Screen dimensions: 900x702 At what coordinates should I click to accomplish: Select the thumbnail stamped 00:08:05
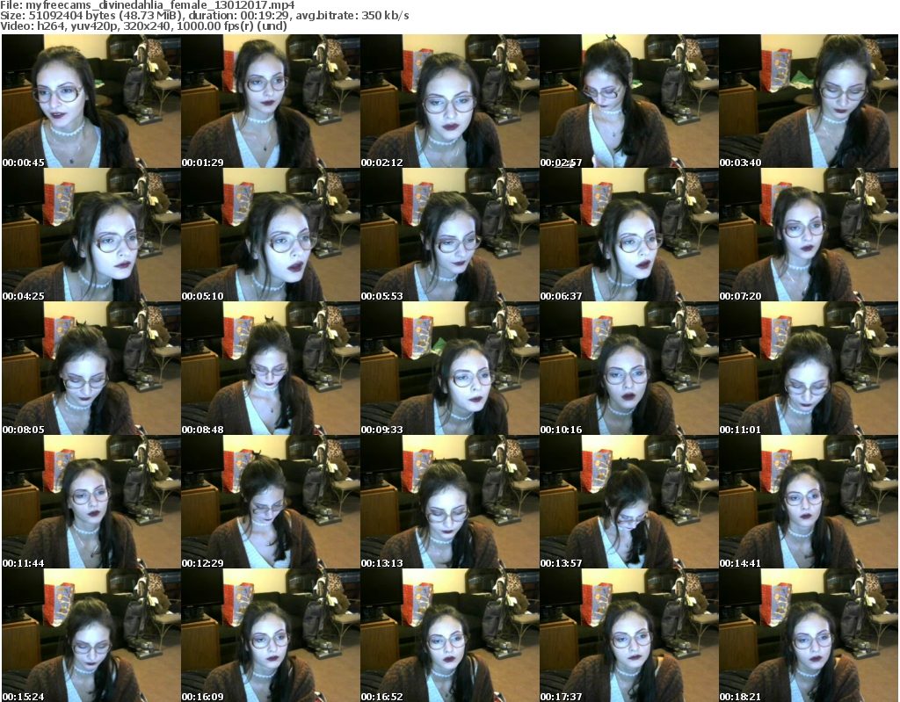coord(91,368)
